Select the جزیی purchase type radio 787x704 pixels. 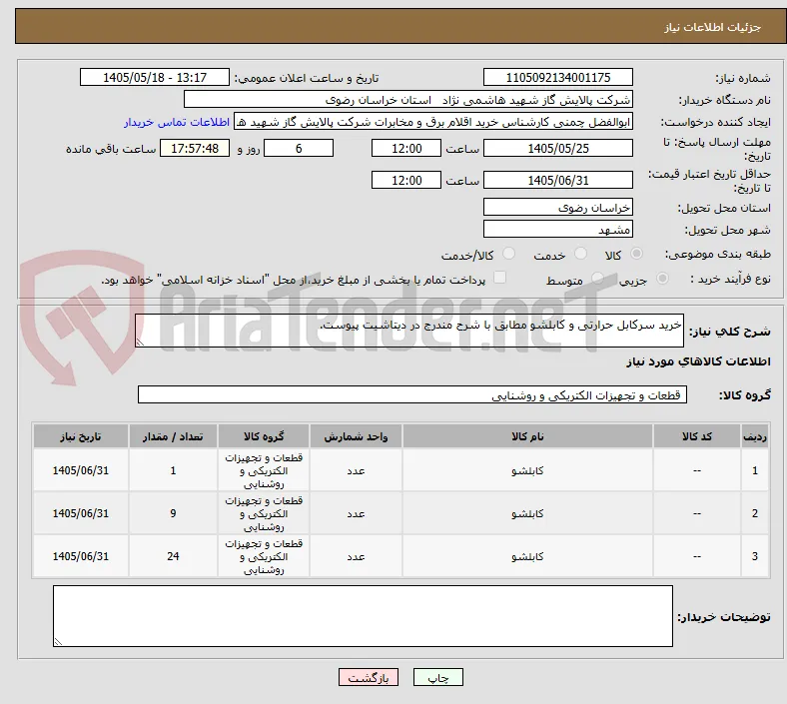tap(662, 278)
